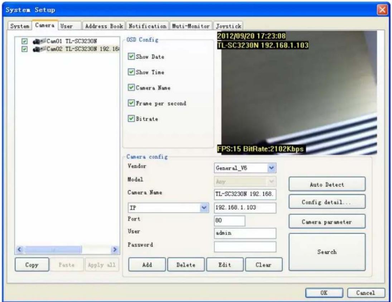Viewport: 392px width, 302px height.
Task: Click the Auto Detect button
Action: [x=327, y=185]
